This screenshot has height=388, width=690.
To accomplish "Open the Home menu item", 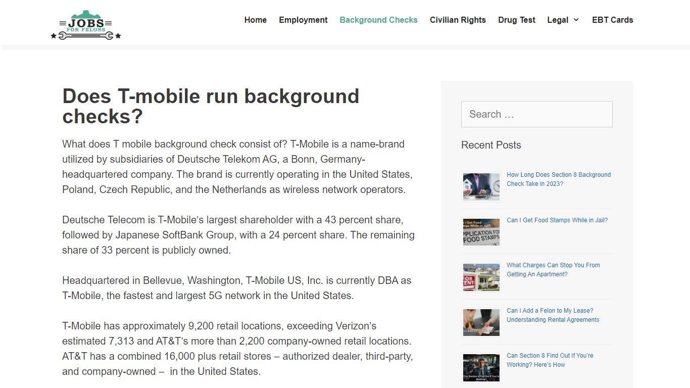I will tap(256, 20).
